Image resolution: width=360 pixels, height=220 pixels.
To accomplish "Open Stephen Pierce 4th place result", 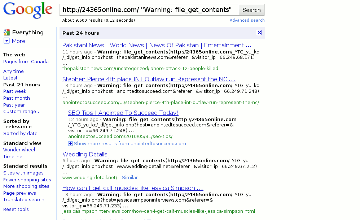I will [149, 79].
